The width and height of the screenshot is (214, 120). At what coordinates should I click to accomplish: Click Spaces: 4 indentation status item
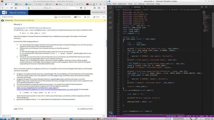181,116
